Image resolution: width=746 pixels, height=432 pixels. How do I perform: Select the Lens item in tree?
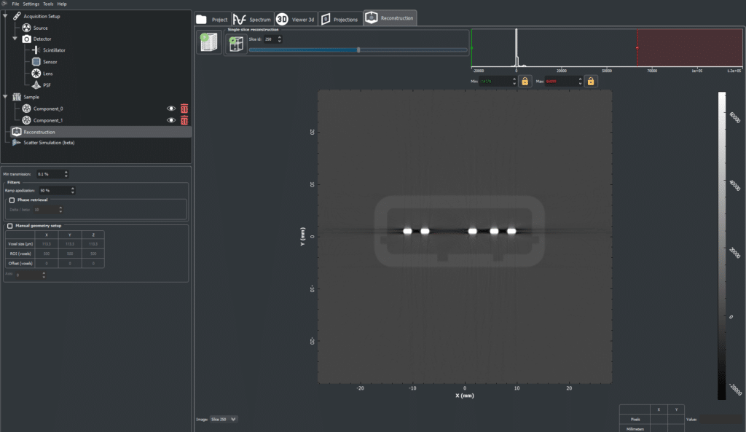point(47,74)
